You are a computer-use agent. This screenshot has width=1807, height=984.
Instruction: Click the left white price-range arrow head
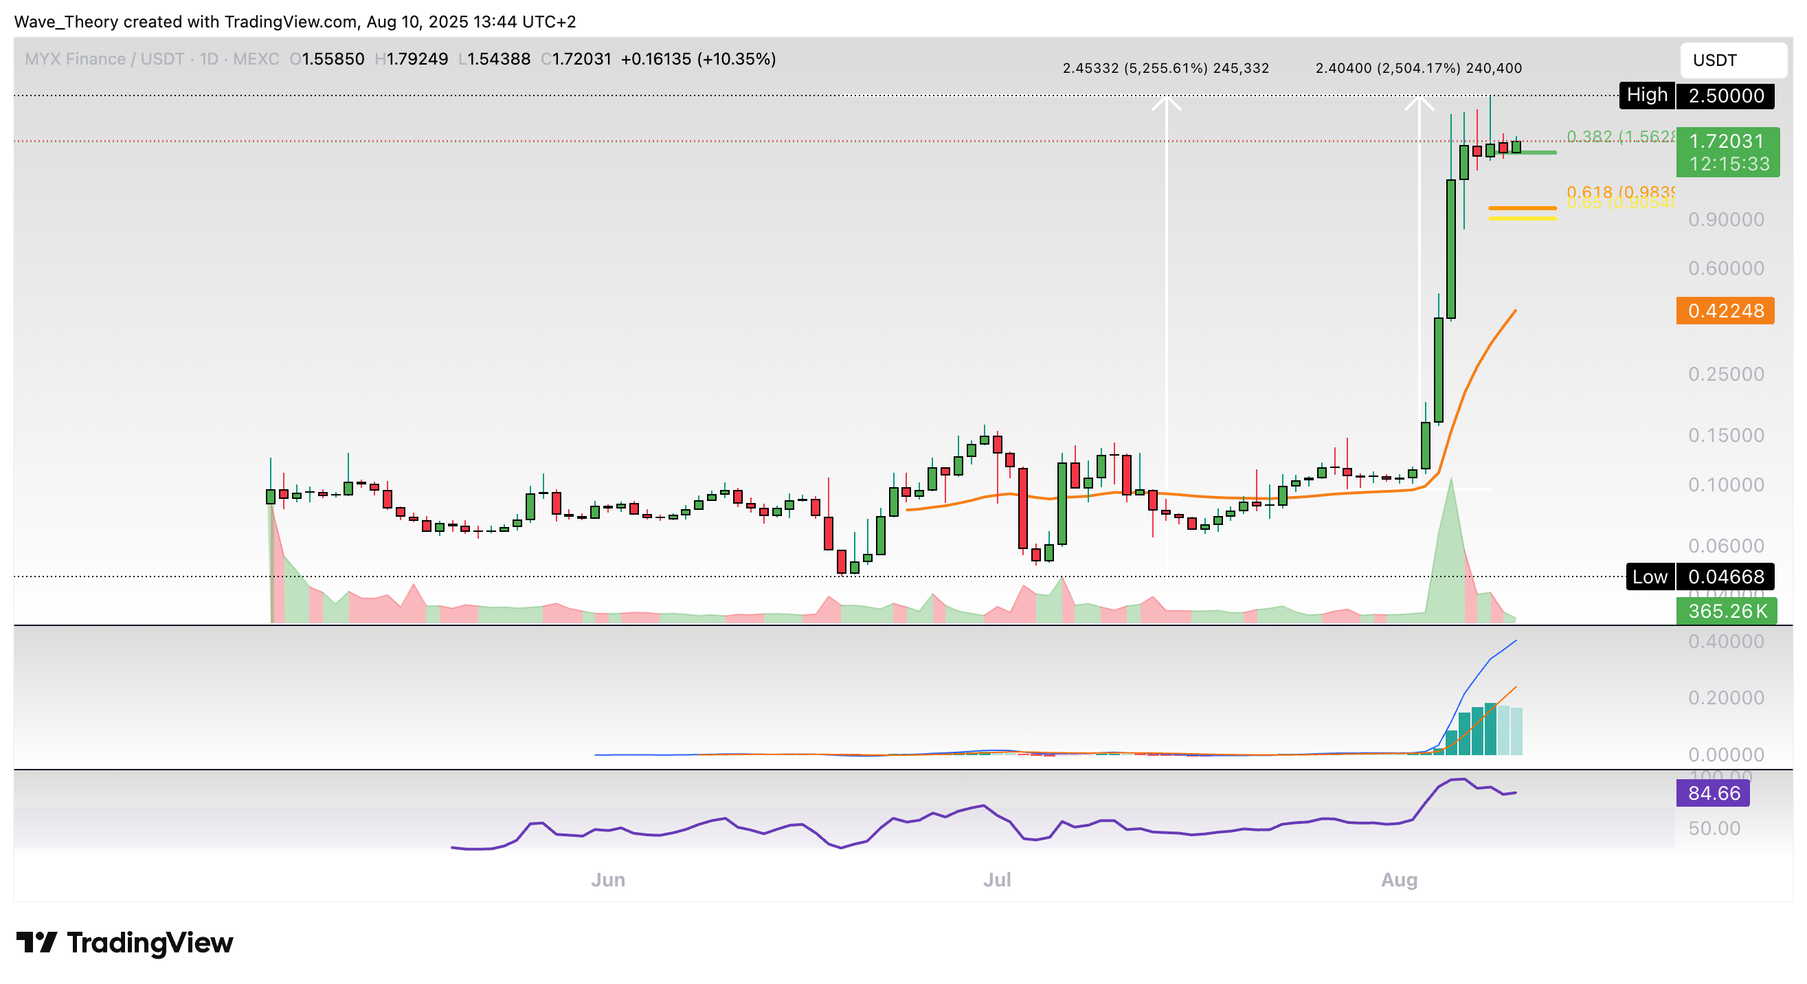1166,104
